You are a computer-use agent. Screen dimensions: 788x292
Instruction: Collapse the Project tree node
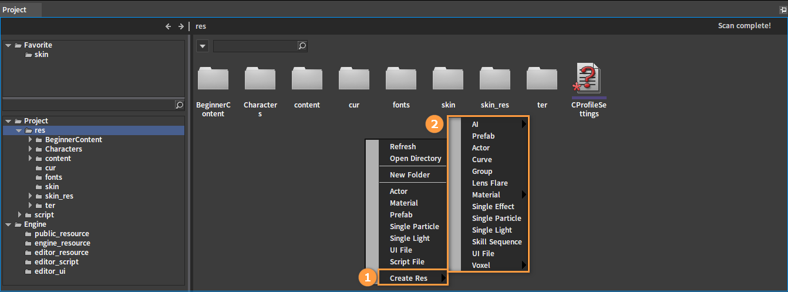coord(8,121)
